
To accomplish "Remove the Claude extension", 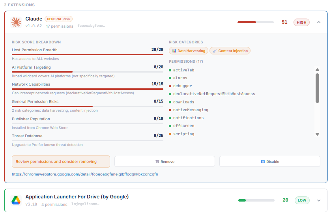I will tap(165, 162).
